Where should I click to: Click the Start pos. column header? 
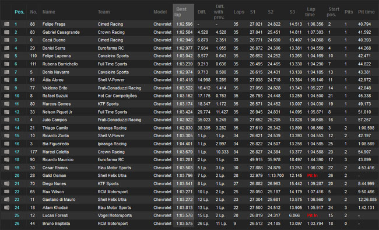tap(333, 12)
